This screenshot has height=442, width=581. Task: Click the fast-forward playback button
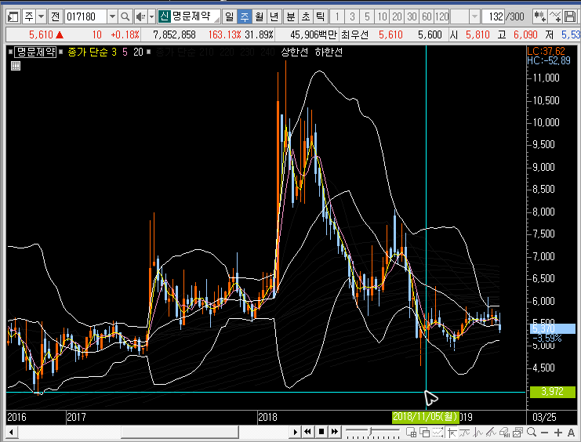[x=335, y=432]
